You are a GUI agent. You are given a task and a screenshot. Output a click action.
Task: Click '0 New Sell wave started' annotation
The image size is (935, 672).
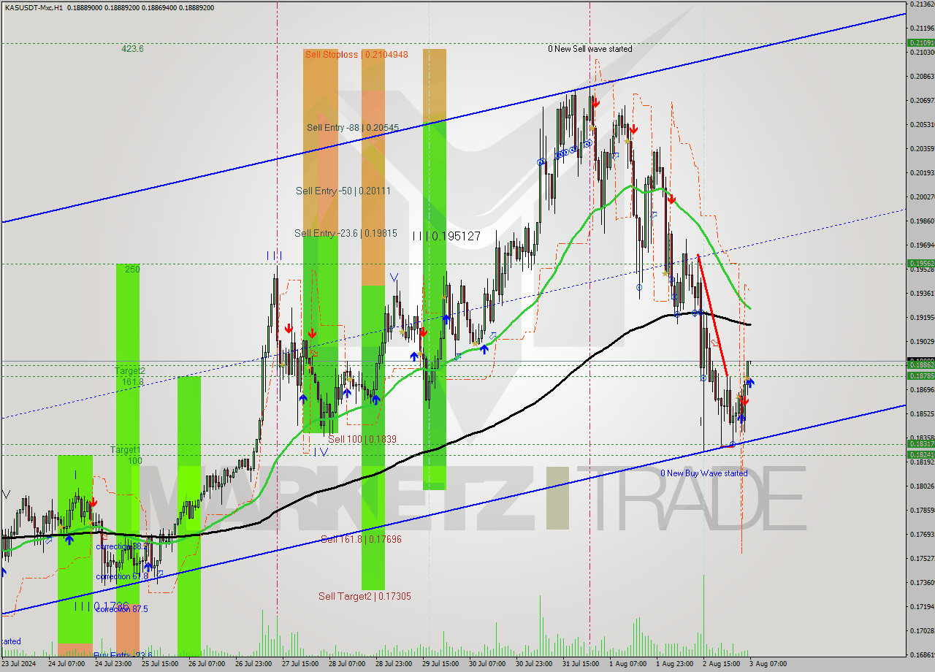(x=590, y=49)
